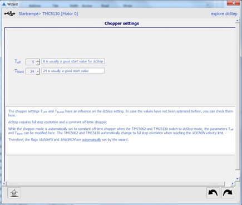The height and width of the screenshot is (205, 242).
Task: Advance with the right curved arrow
Action: tap(228, 193)
